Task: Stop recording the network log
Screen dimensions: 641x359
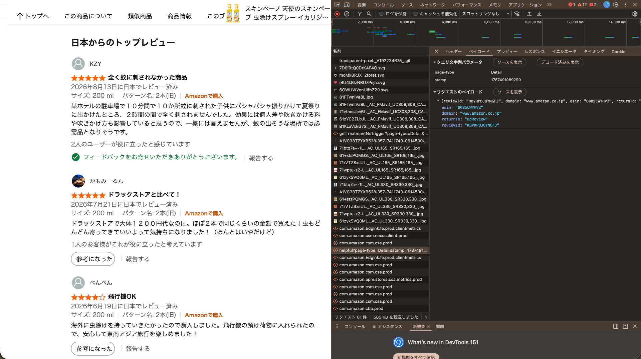Action: pyautogui.click(x=337, y=14)
